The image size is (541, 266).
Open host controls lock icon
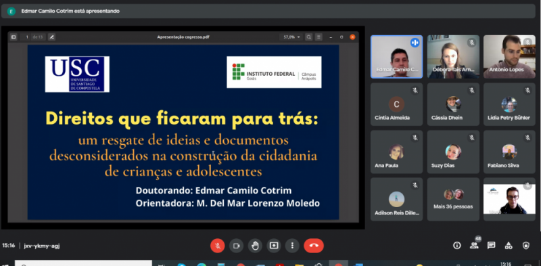pyautogui.click(x=526, y=246)
